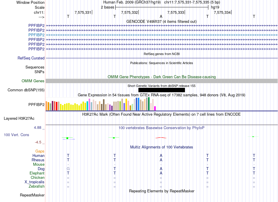Click the H3K27Ac Mark track title
Viewport: 278px width, 202px height.
[161, 114]
